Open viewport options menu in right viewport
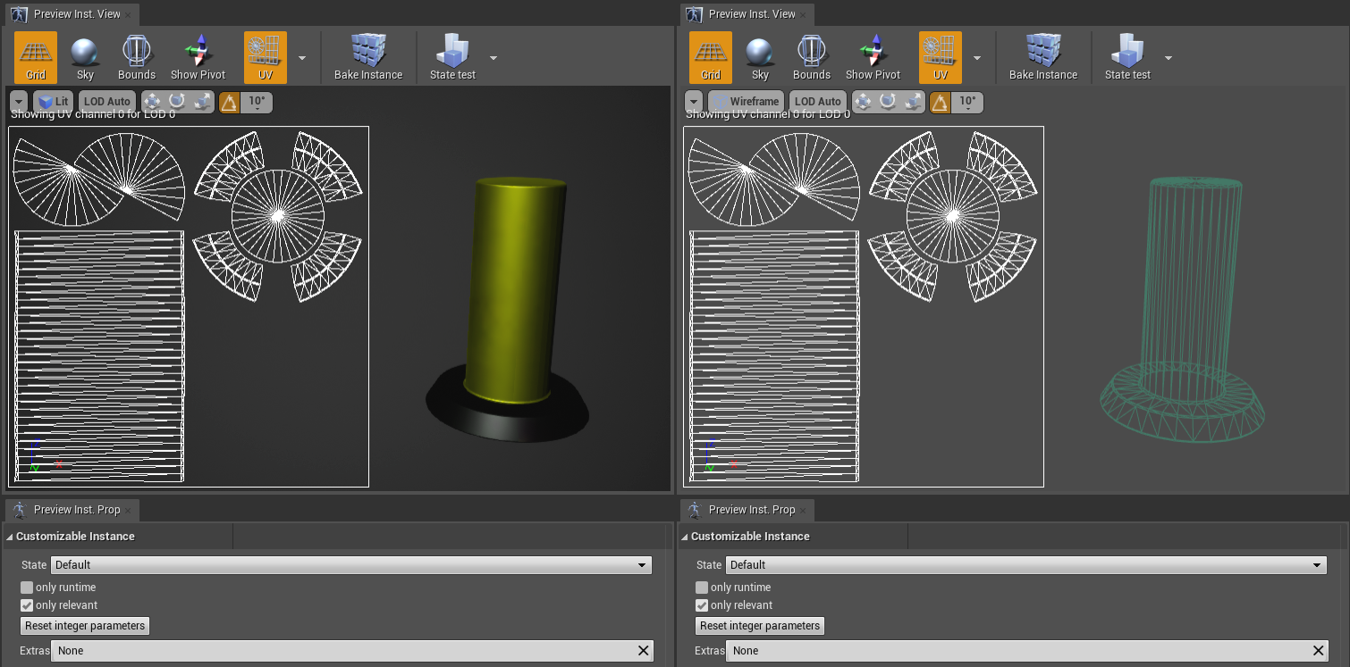Screen dimensions: 1350x667 pos(694,102)
